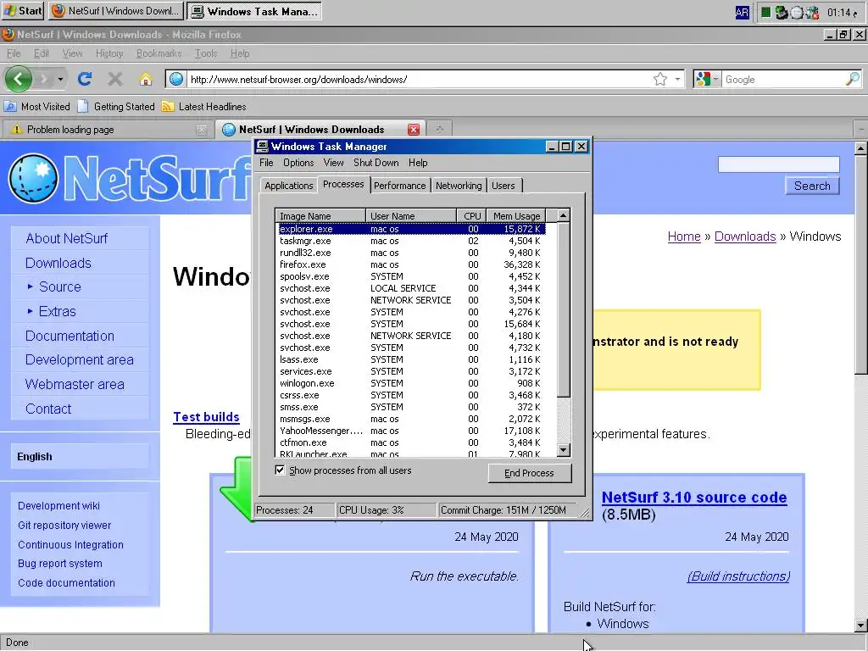868x651 pixels.
Task: Open the Test builds link
Action: point(206,417)
